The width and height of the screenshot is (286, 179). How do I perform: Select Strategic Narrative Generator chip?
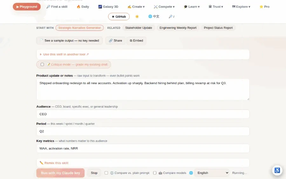[x=79, y=28]
